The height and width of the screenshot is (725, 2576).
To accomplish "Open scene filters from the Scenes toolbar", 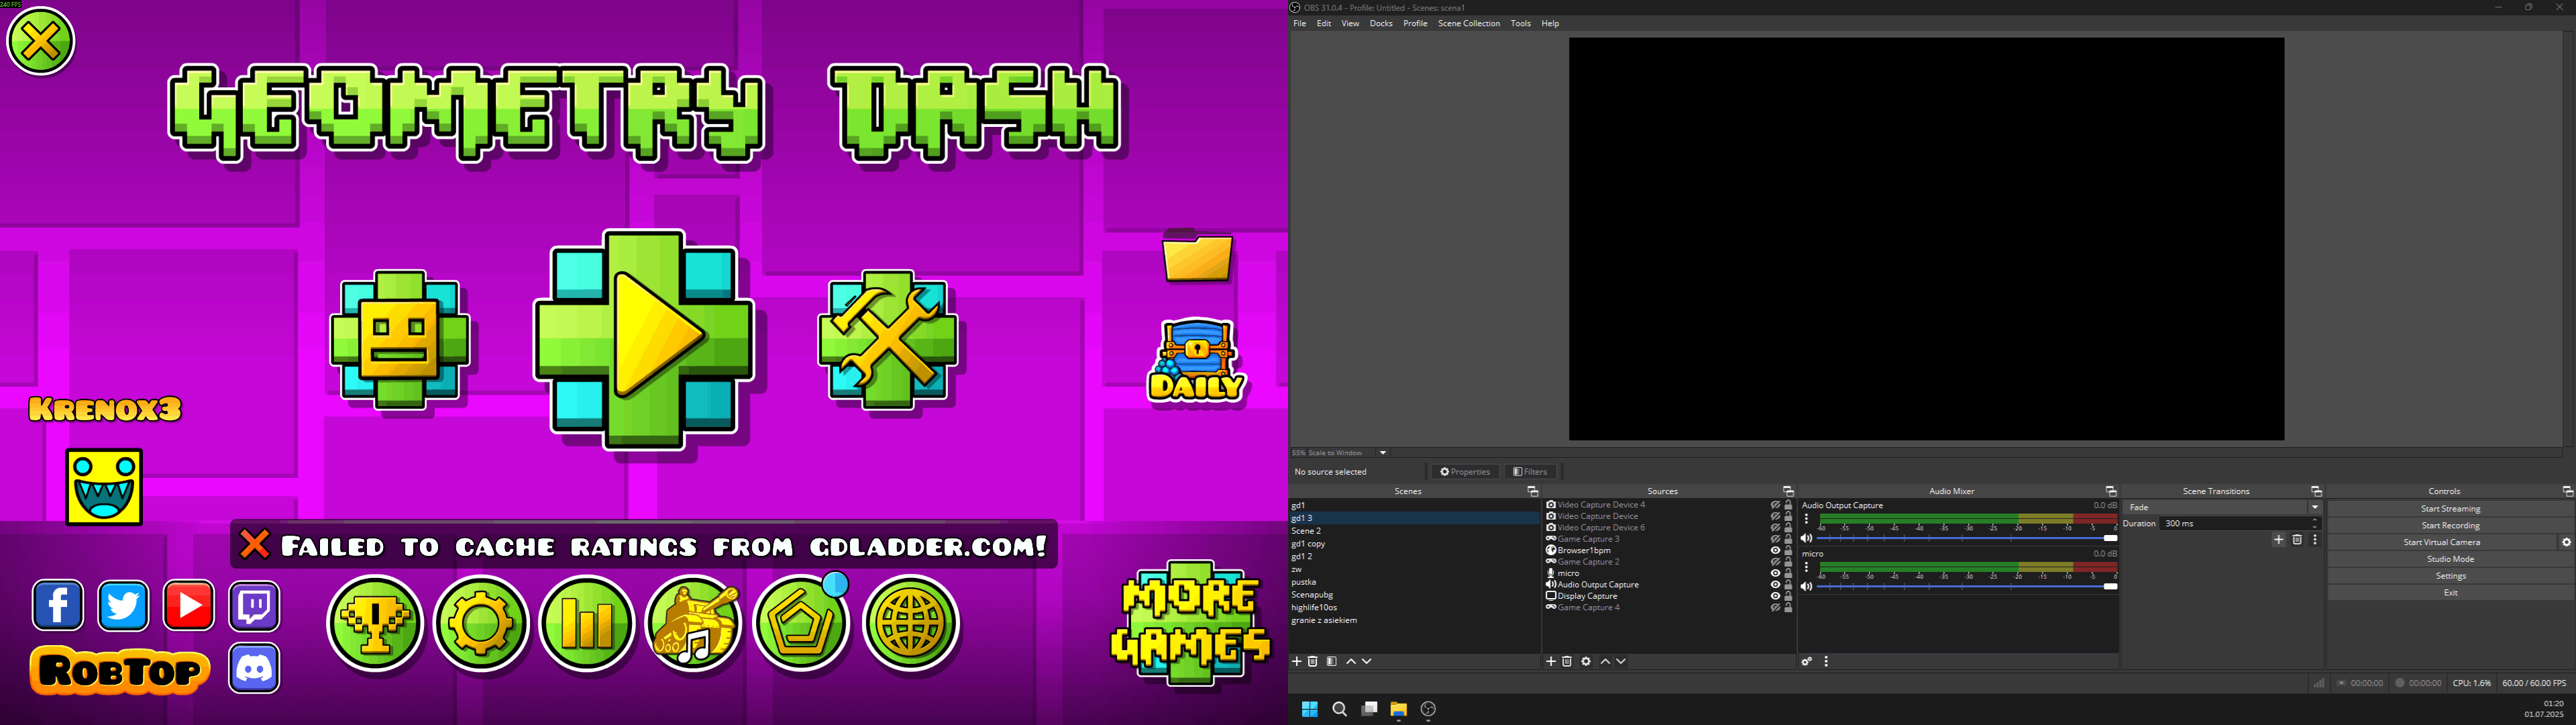I will click(1332, 662).
